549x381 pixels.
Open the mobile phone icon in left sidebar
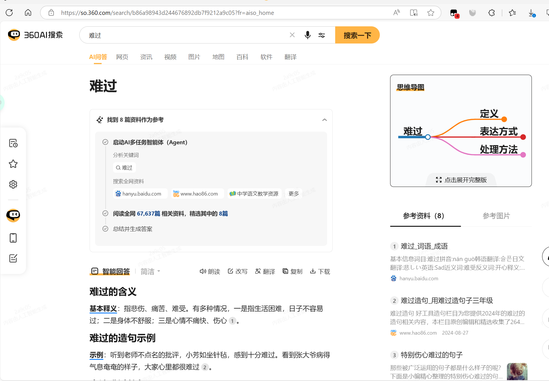(13, 238)
